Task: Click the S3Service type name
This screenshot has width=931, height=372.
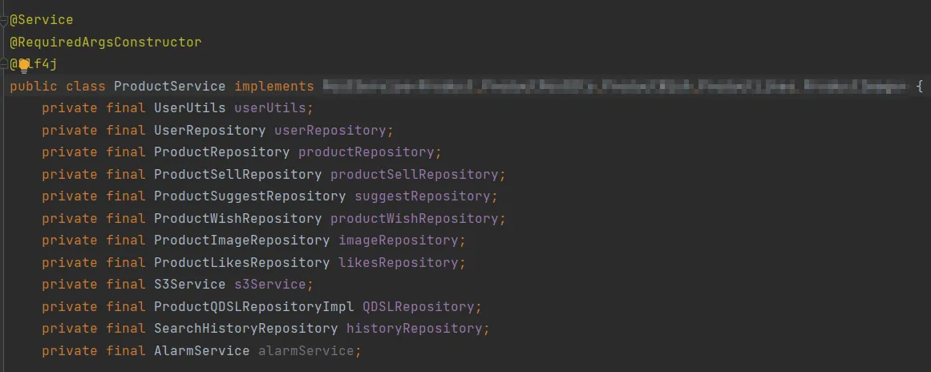Action: [x=189, y=284]
